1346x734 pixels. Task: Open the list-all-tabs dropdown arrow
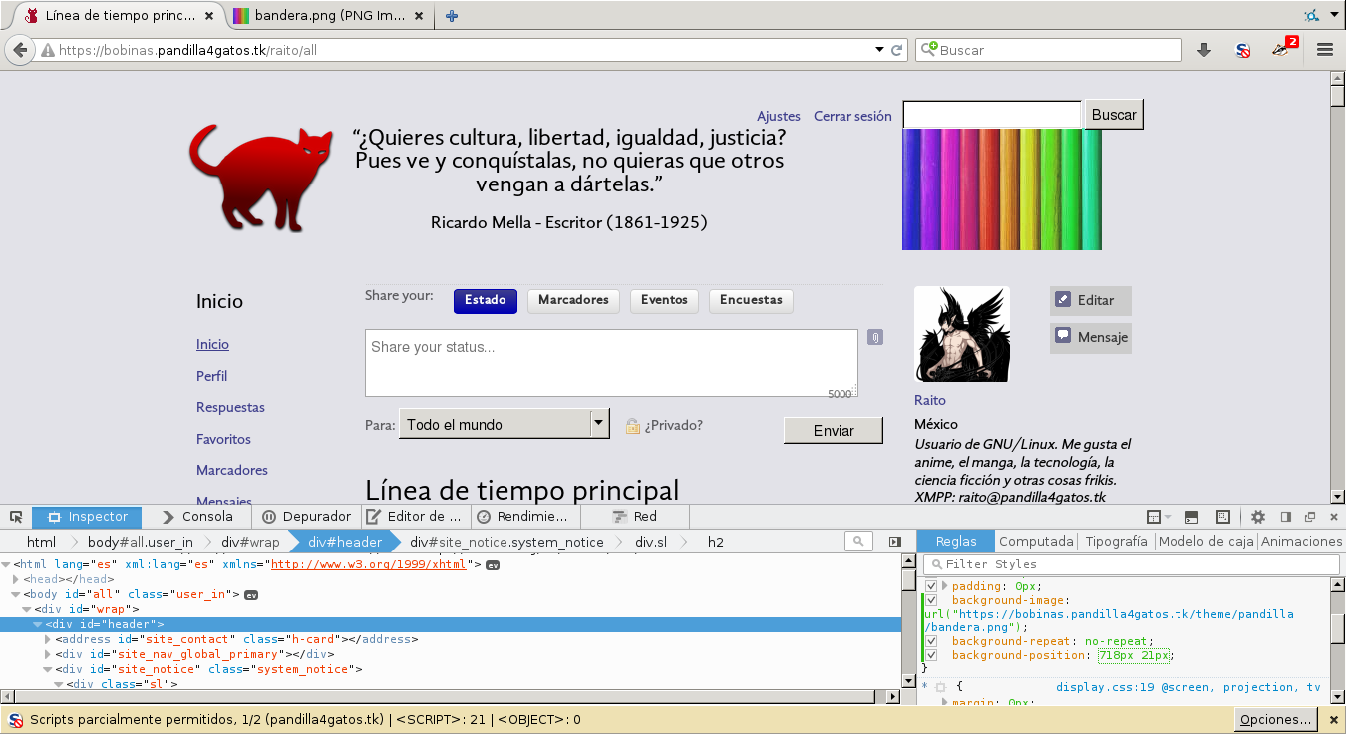pos(1334,16)
